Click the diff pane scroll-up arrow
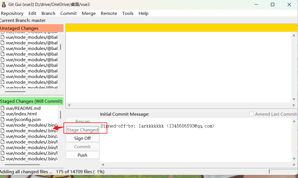This screenshot has width=298, height=178. pyautogui.click(x=294, y=35)
